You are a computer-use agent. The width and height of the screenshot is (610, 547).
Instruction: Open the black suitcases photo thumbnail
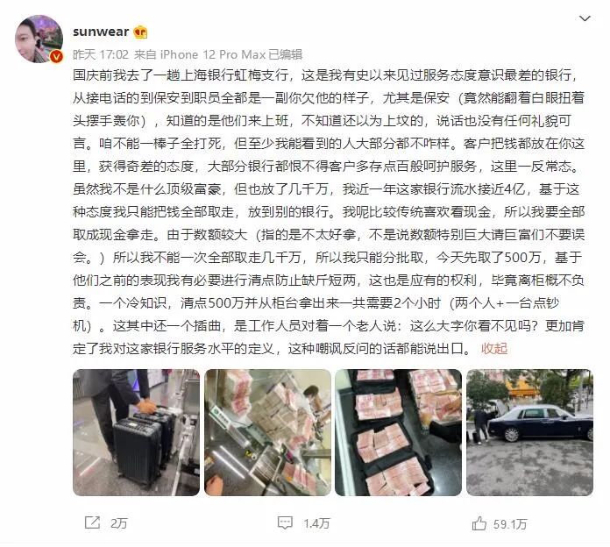136,432
